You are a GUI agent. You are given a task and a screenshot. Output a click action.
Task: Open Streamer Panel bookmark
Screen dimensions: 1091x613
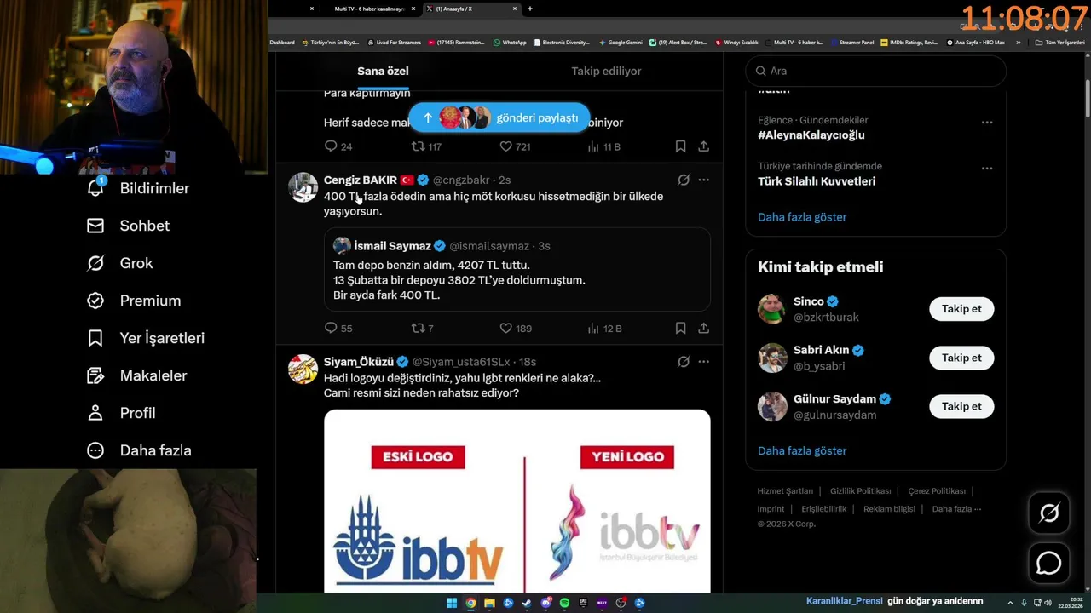pos(851,42)
